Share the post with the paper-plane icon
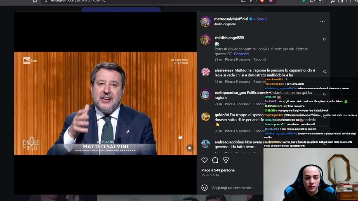358x201 pixels. tap(226, 160)
